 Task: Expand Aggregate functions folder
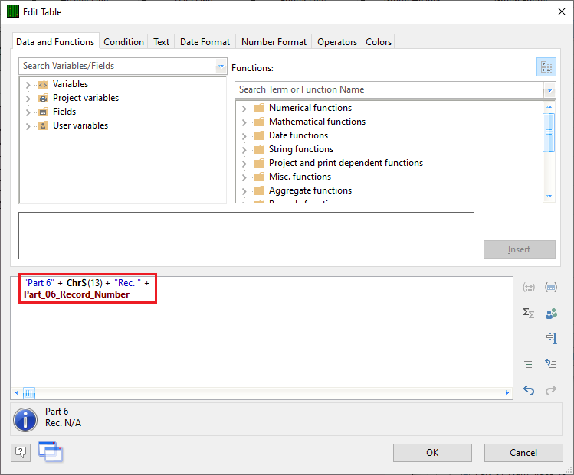tap(244, 191)
